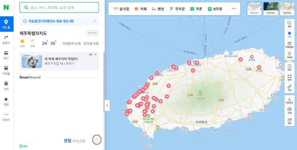Viewport: 297px width, 150px height.
Task: Click the morning sunny weather icon
Action: coord(22,41)
